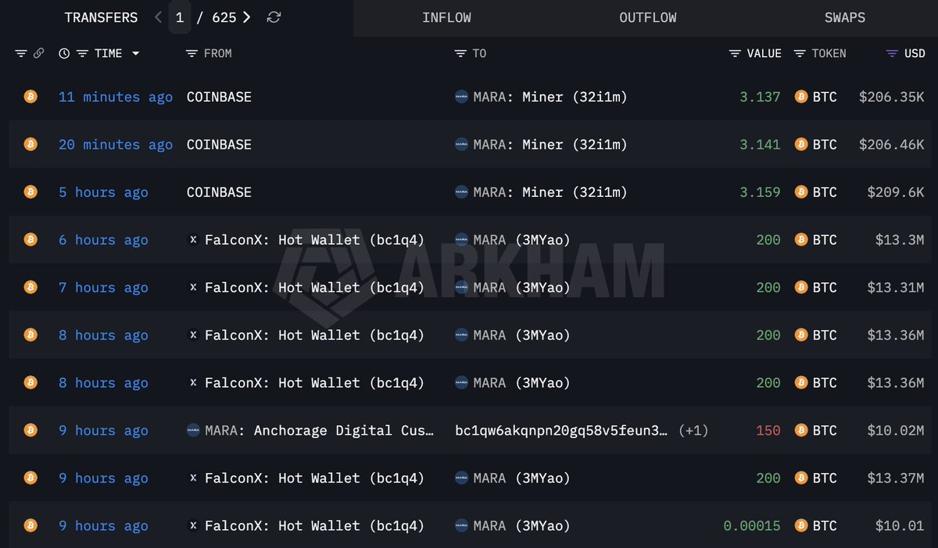Image resolution: width=938 pixels, height=548 pixels.
Task: Open the filter icon beside TO
Action: pyautogui.click(x=460, y=53)
